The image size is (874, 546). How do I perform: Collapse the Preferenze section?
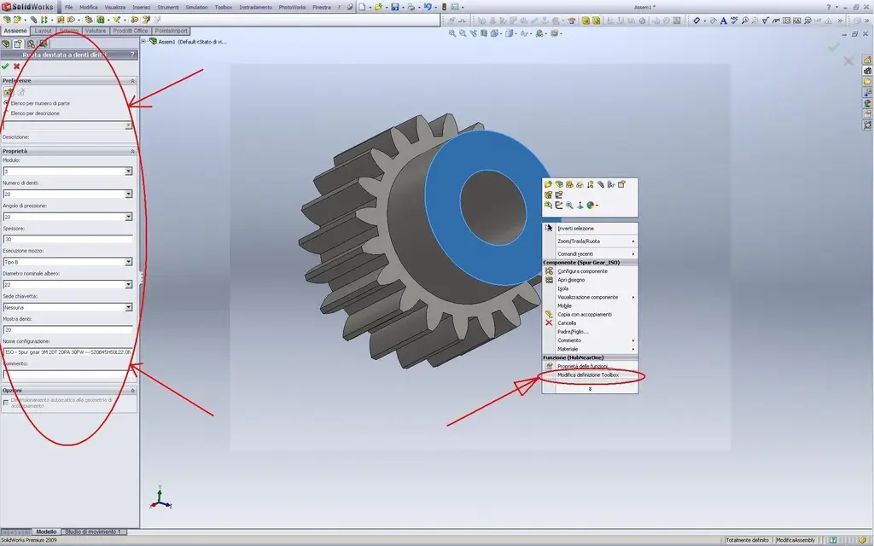coord(132,81)
